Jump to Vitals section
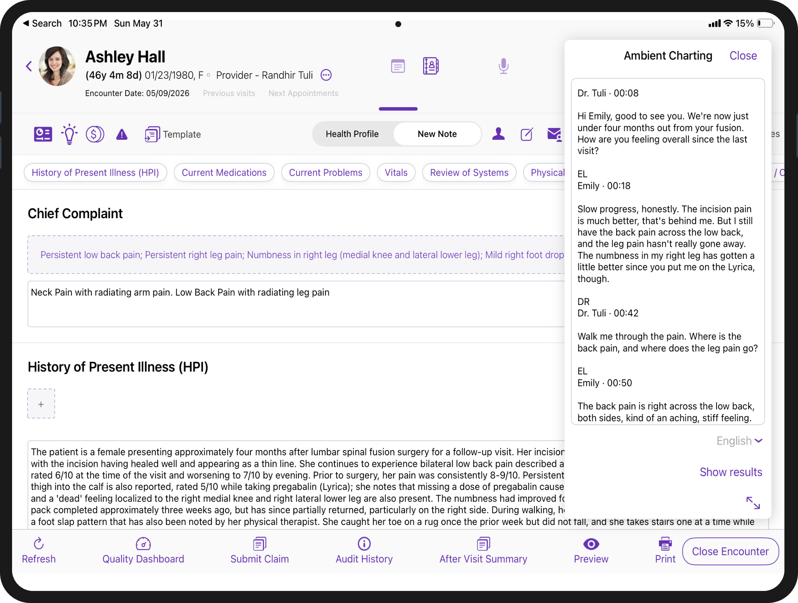Image resolution: width=798 pixels, height=603 pixels. [396, 173]
